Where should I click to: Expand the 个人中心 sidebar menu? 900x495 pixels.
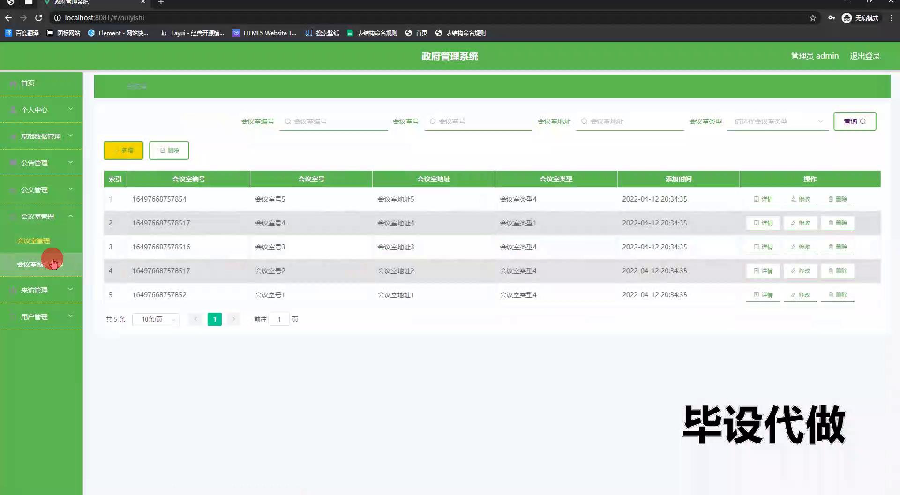(41, 110)
